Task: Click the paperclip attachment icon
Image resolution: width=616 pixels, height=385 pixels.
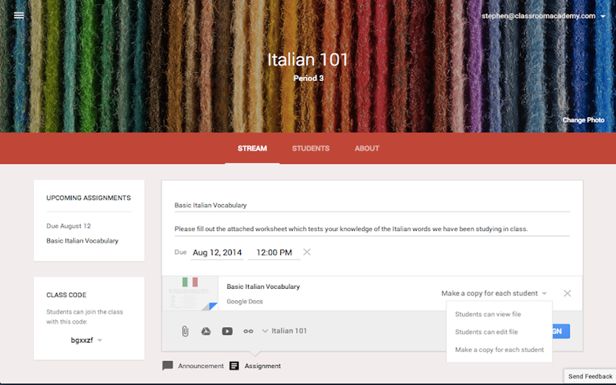Action: click(x=184, y=331)
